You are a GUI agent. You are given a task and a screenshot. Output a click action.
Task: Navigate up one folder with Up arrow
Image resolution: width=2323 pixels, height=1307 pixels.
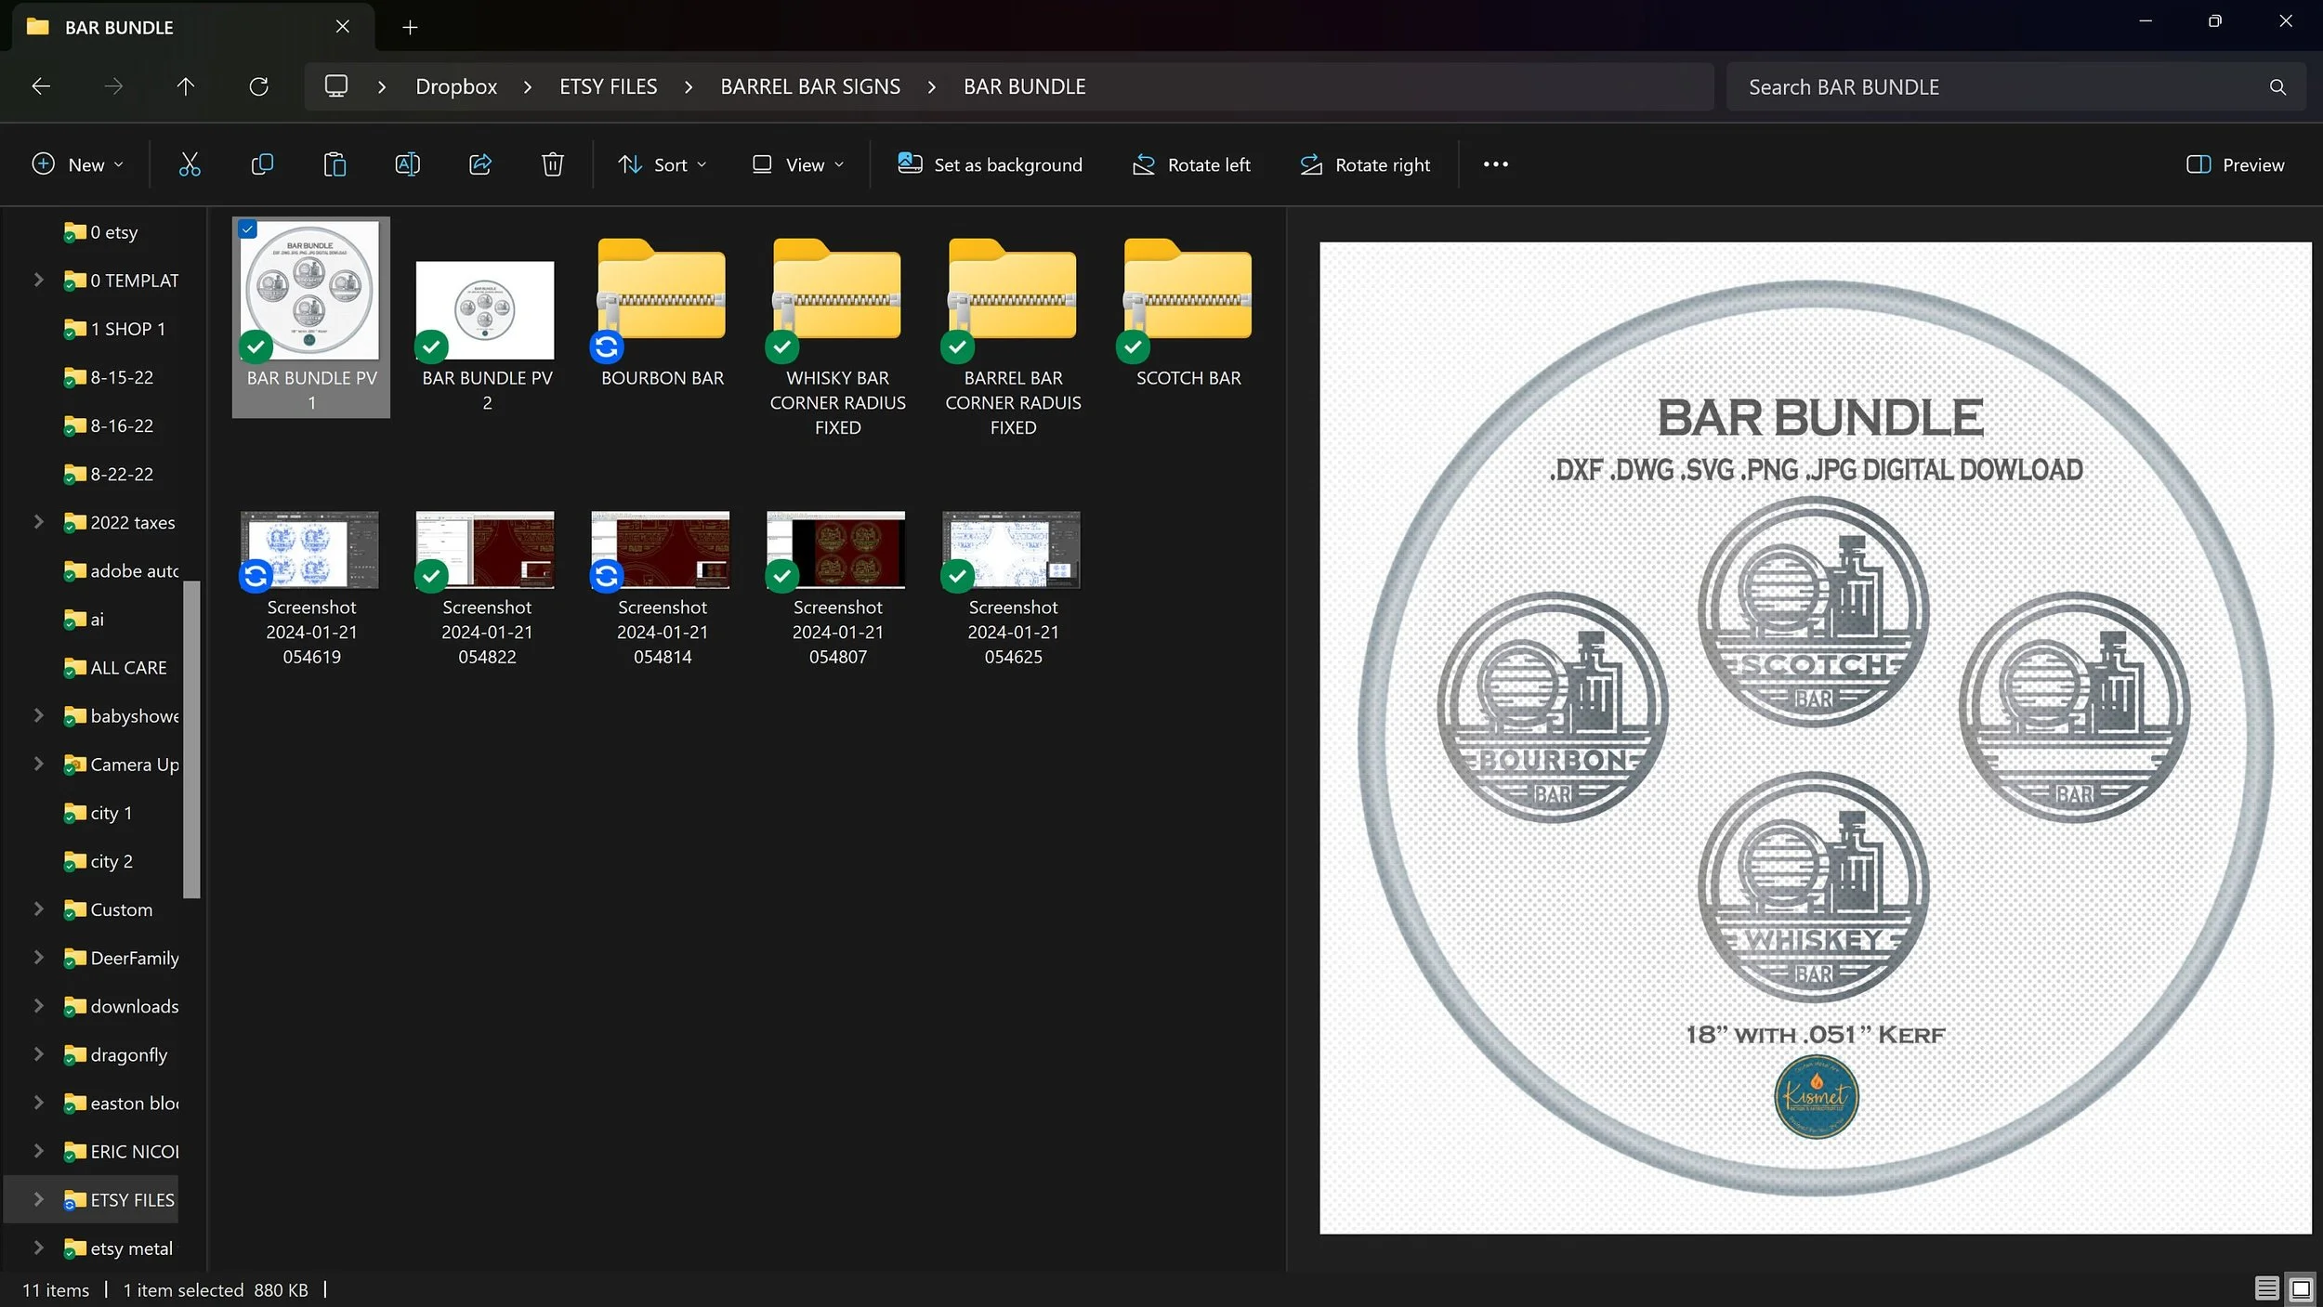pos(186,86)
